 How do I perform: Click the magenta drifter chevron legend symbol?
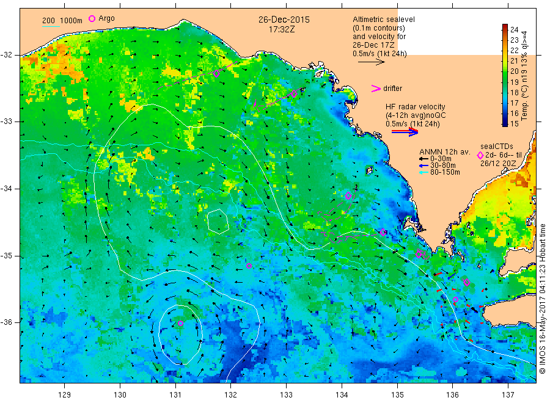click(376, 89)
